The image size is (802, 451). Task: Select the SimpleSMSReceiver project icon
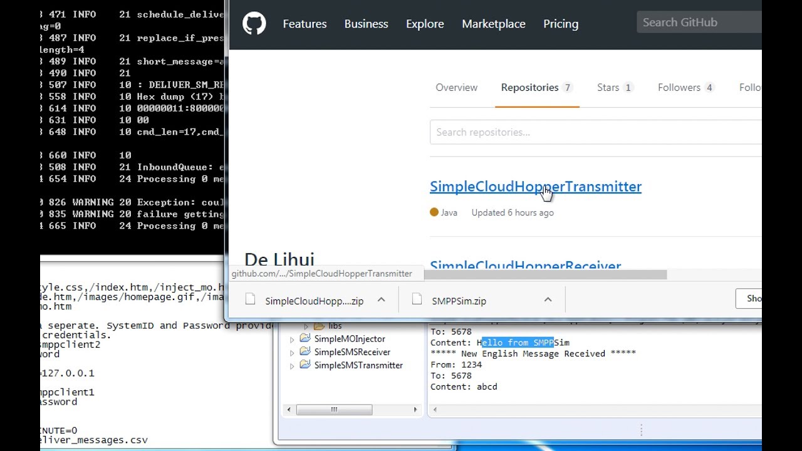tap(305, 351)
